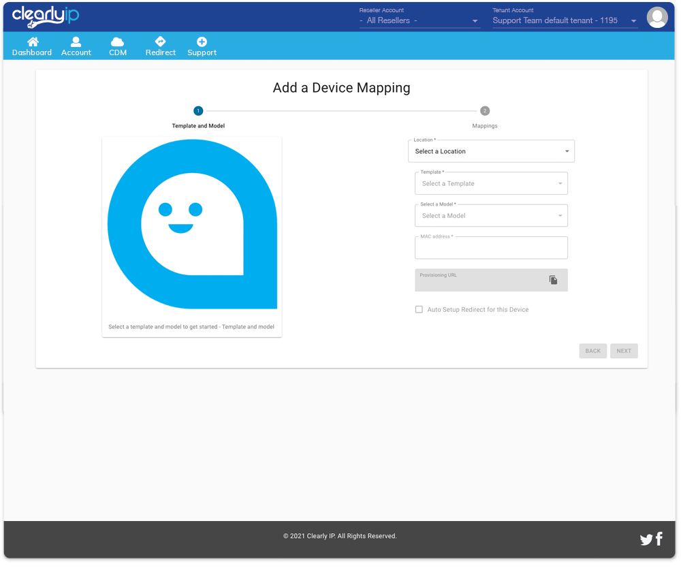Image resolution: width=681 pixels, height=568 pixels.
Task: Go to step 2 Mappings
Action: 484,111
